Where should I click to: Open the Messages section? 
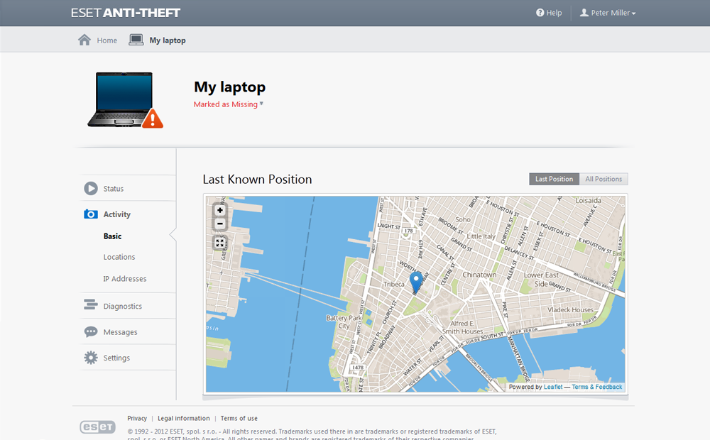(x=121, y=332)
